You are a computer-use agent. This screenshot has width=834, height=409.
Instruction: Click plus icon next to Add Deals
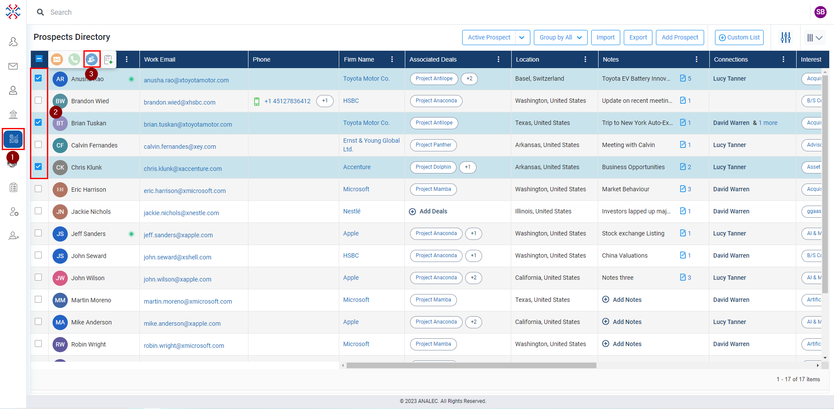(x=412, y=212)
